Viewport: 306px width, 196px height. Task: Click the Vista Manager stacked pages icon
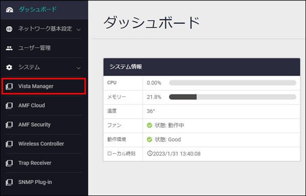pos(9,86)
